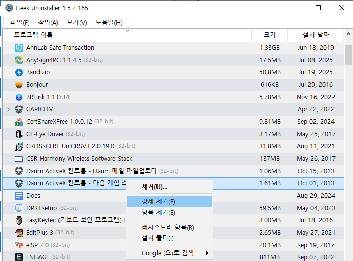Viewport: 353px width, 261px height.
Task: Click install date Nov 16, 2022
Action: pyautogui.click(x=316, y=97)
